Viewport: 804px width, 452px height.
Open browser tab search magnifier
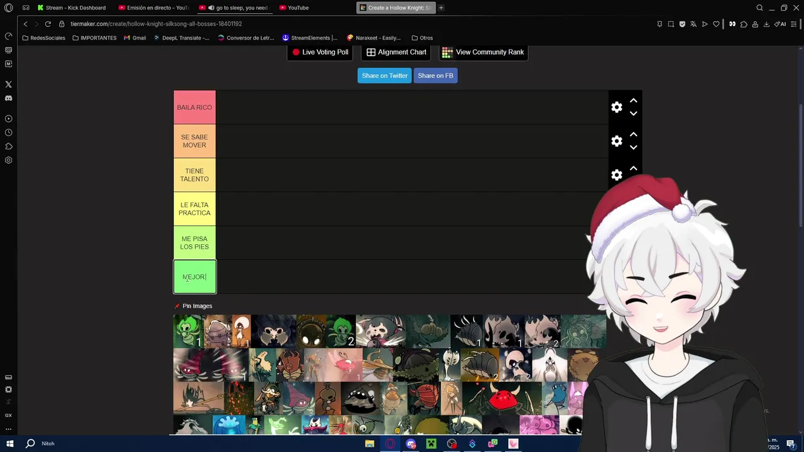(x=759, y=8)
